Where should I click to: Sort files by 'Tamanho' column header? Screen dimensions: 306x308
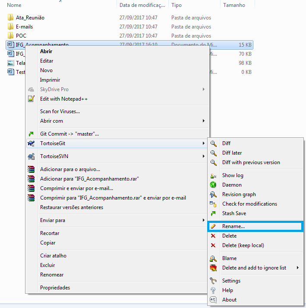[x=234, y=5]
